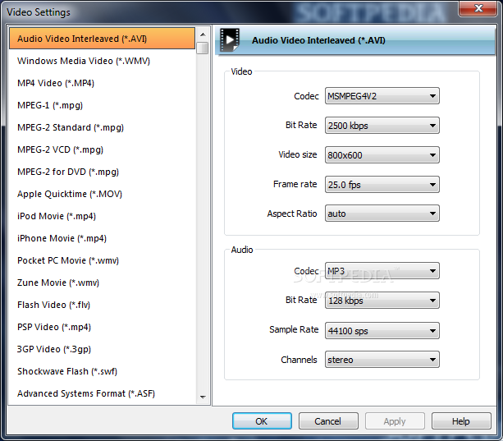
Task: Open the video Codec dropdown showing MSMPEG4V2
Action: point(382,95)
